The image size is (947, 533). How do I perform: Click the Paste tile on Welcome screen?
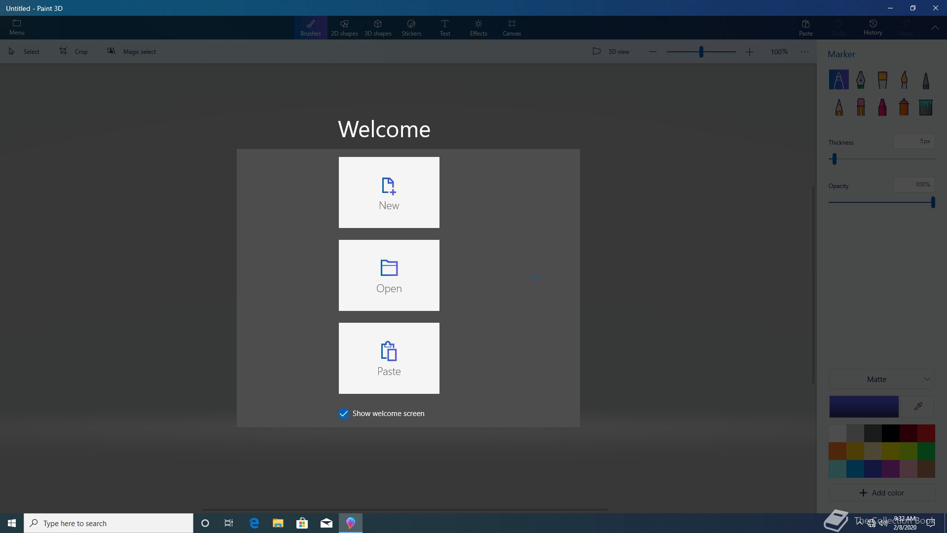pyautogui.click(x=389, y=358)
